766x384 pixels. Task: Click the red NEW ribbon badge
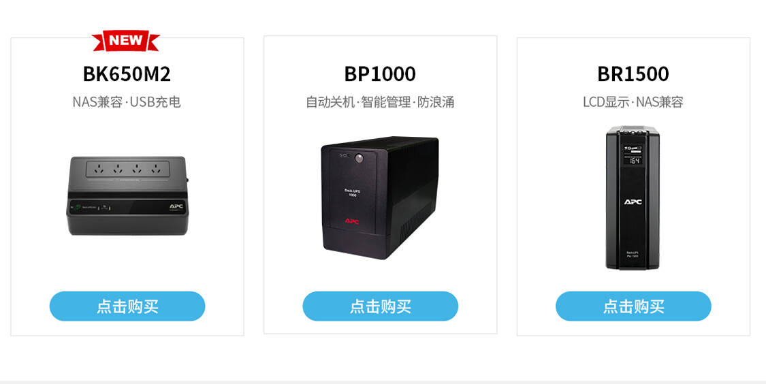click(x=126, y=41)
